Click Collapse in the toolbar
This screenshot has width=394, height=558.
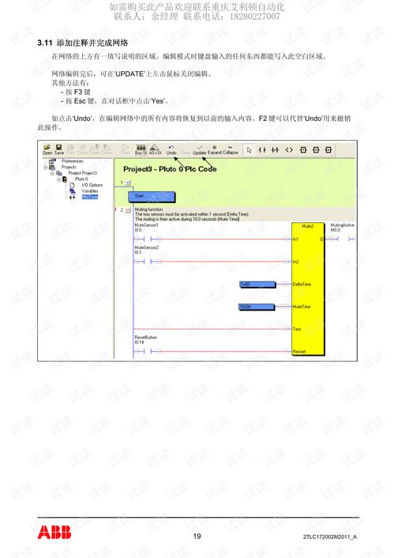coord(230,149)
